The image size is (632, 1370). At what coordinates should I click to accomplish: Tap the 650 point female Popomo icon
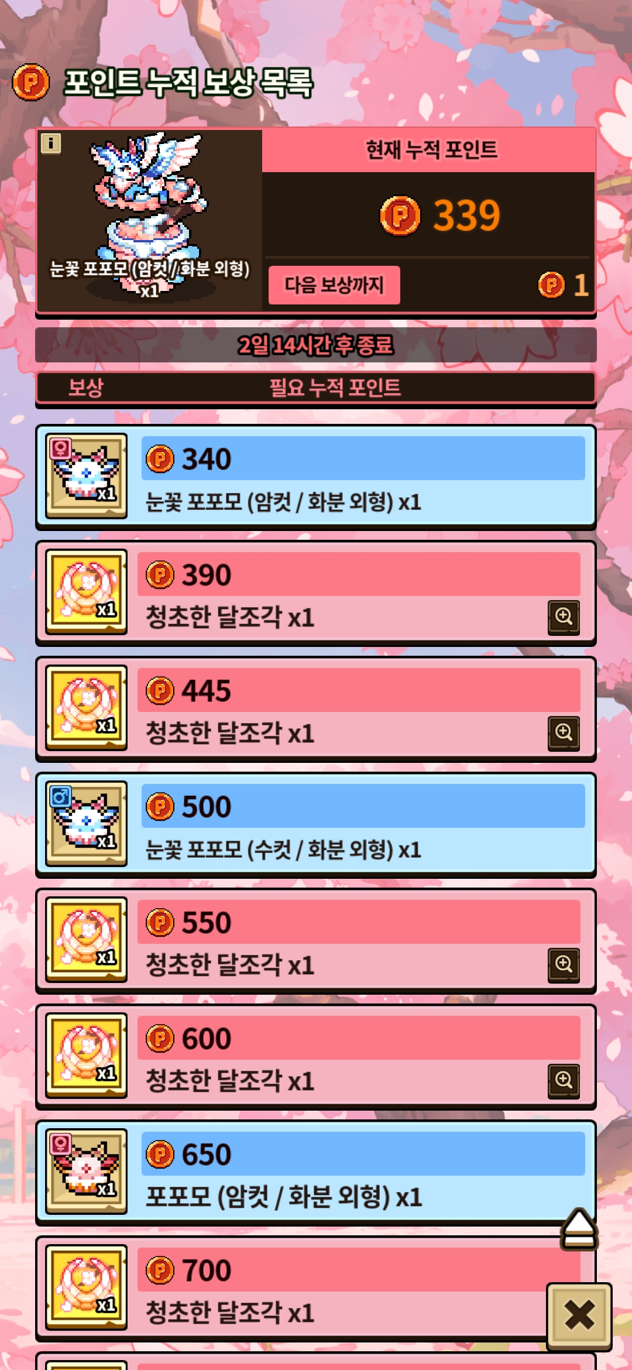tap(87, 1171)
